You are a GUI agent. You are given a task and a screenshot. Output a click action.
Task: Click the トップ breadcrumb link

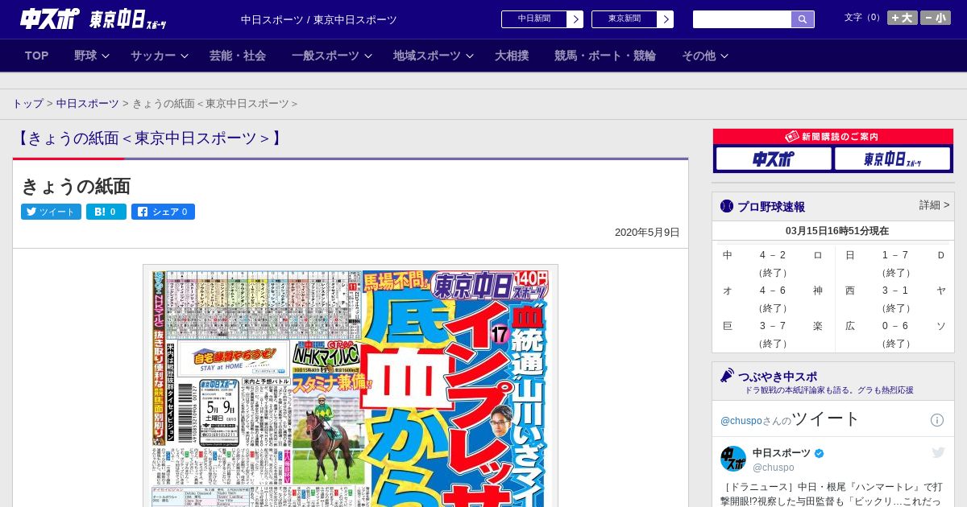pos(28,104)
